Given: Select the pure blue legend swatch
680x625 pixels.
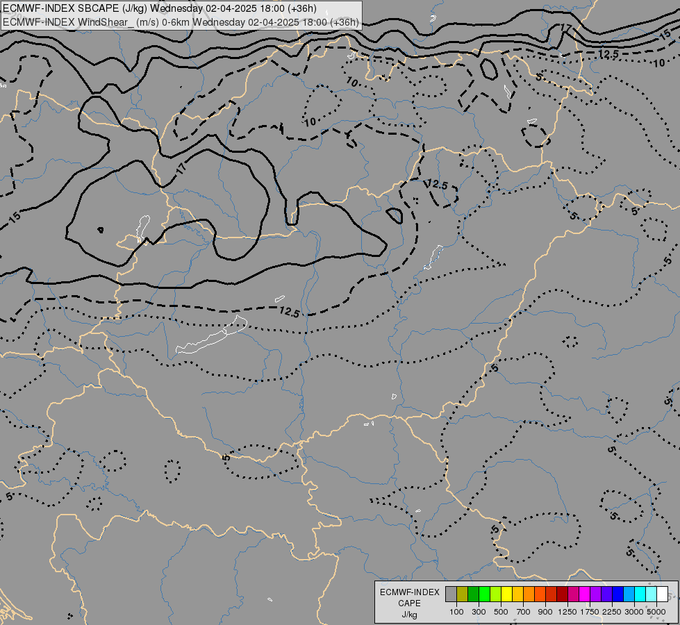Looking at the screenshot, I should 617,594.
